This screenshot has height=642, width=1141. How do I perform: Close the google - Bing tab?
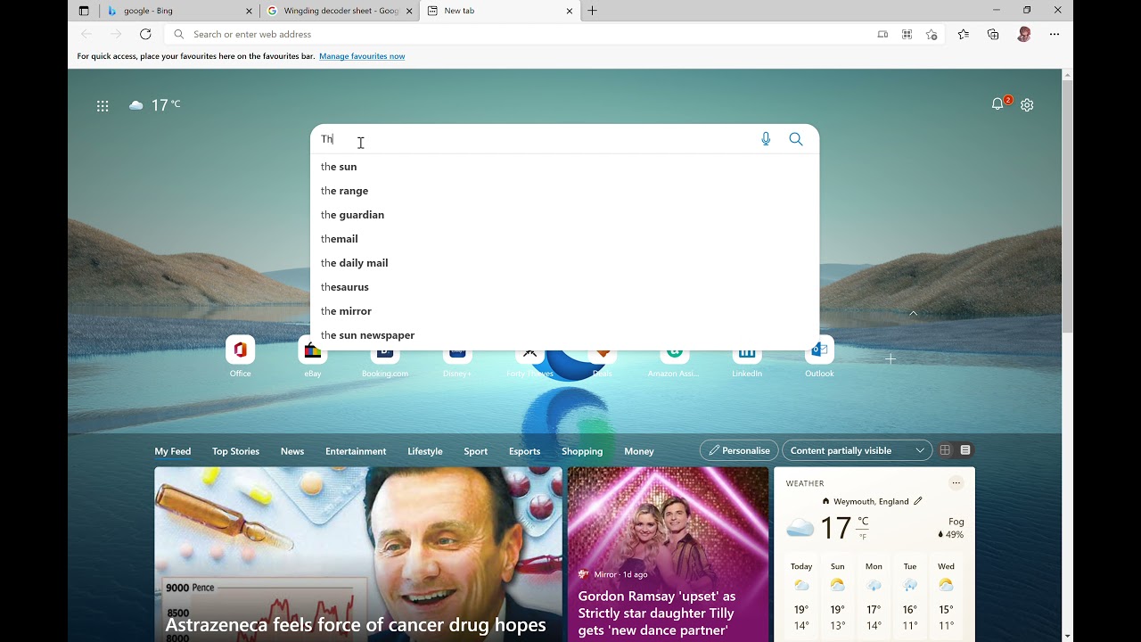[x=249, y=11]
